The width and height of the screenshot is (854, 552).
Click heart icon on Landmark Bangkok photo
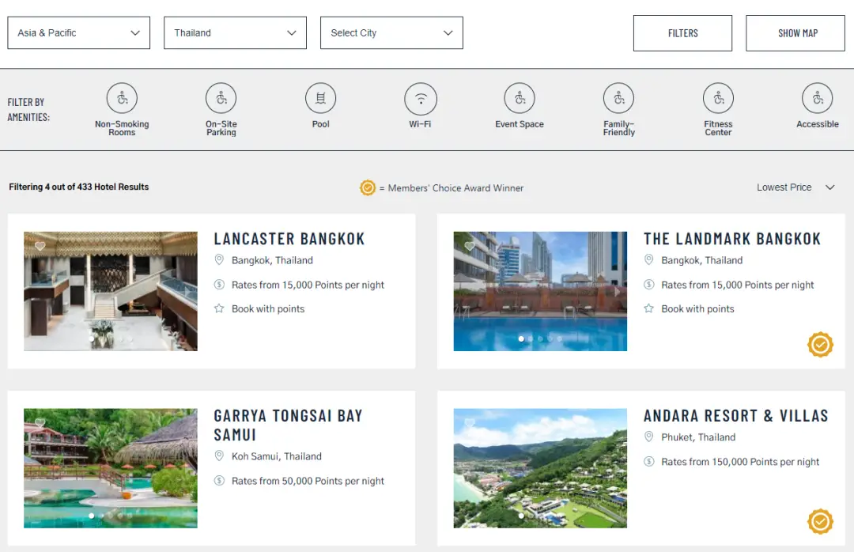[470, 246]
